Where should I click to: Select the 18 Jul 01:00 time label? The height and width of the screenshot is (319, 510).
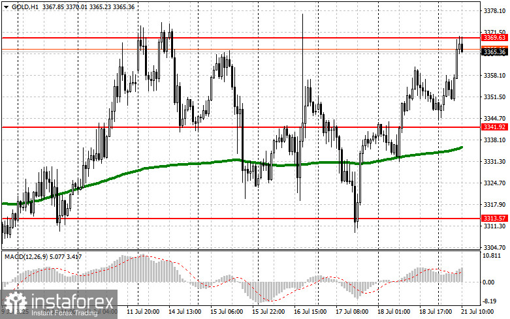pyautogui.click(x=394, y=312)
